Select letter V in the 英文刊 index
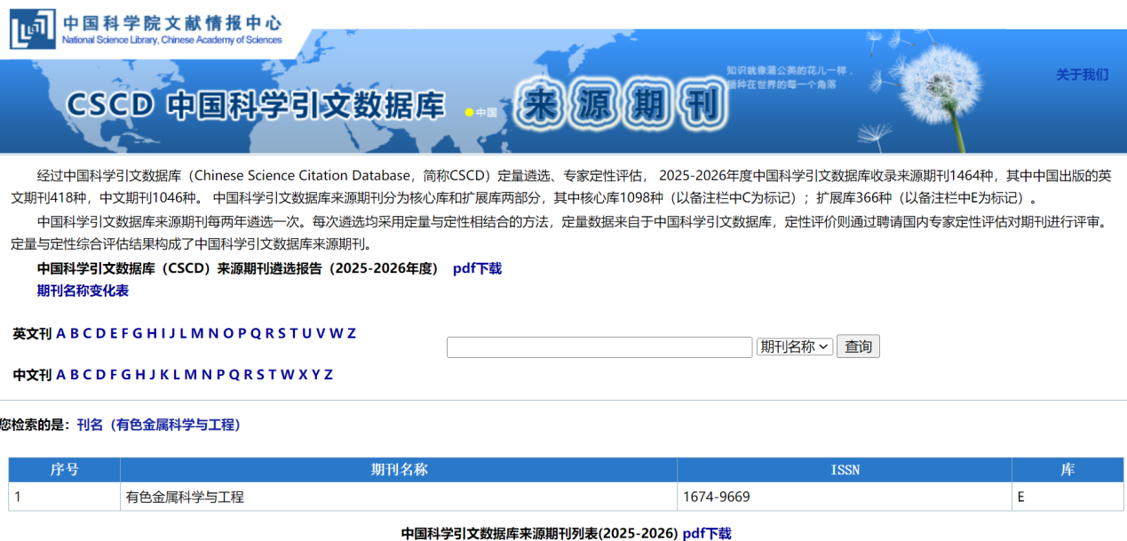Screen dimensions: 1127x541 321,333
